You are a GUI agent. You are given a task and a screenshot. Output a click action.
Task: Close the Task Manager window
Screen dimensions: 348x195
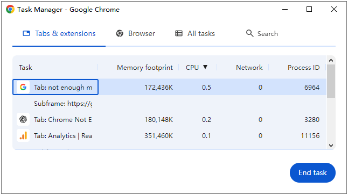(x=334, y=9)
